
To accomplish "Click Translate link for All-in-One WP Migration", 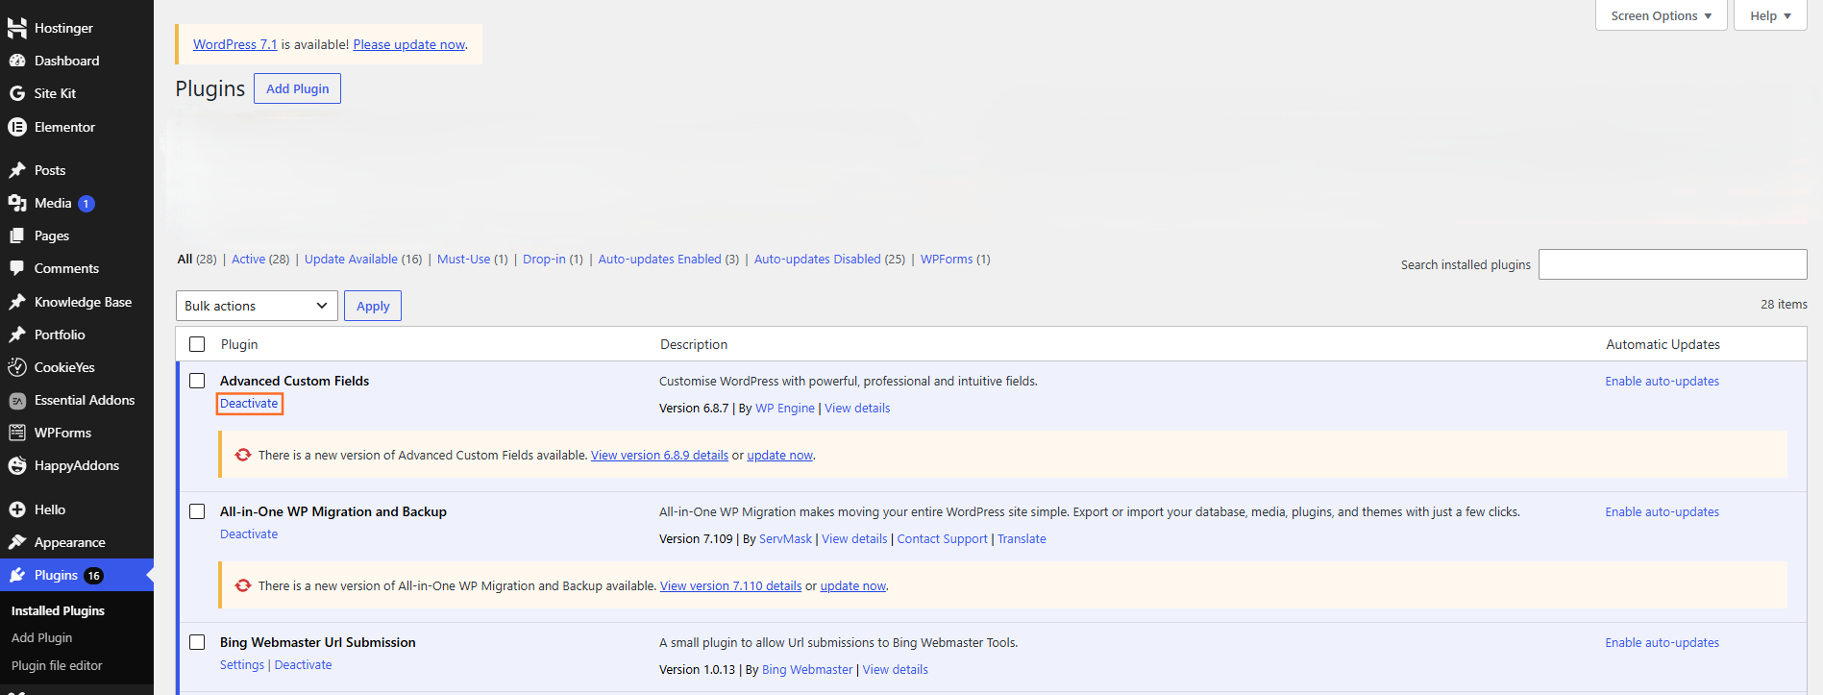I will tap(1022, 539).
